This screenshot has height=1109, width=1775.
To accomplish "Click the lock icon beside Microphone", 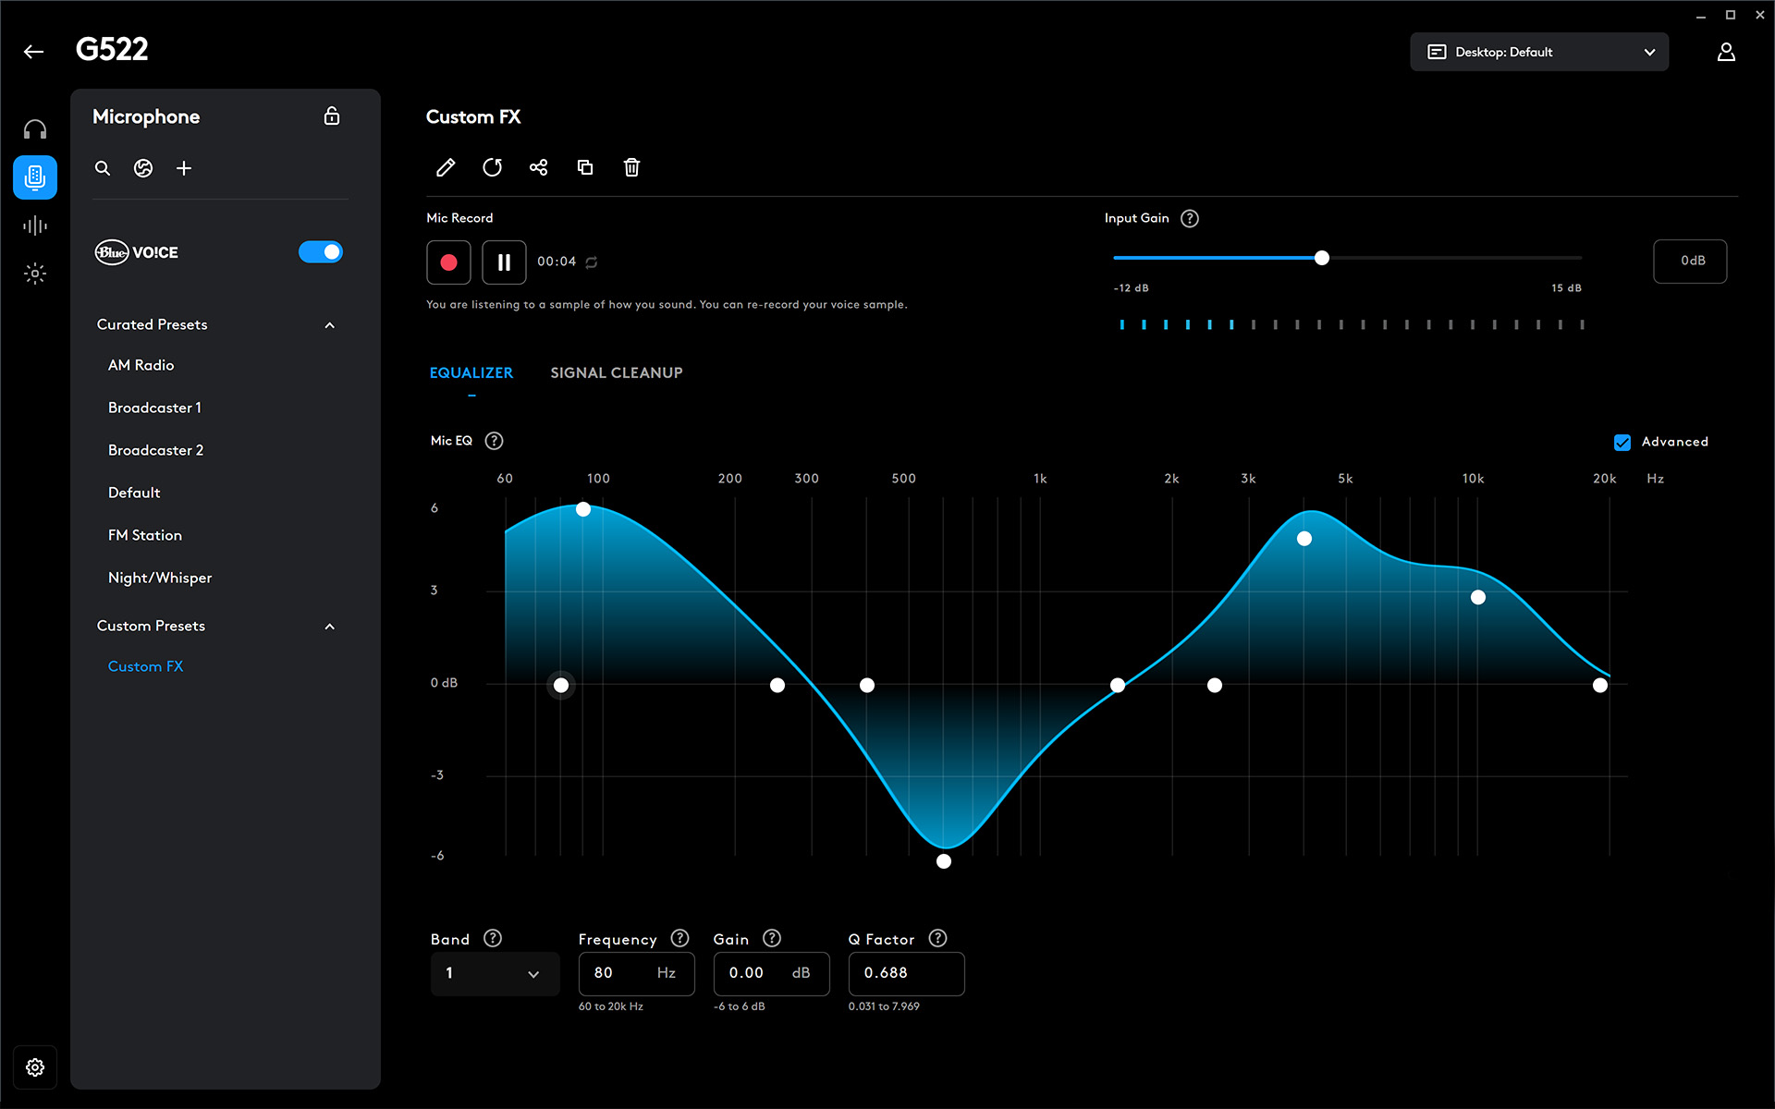I will point(332,116).
